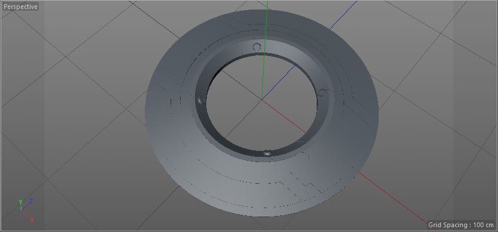Click the Grid Spacing : 100 cm readout
Image resolution: width=498 pixels, height=232 pixels.
(x=461, y=225)
